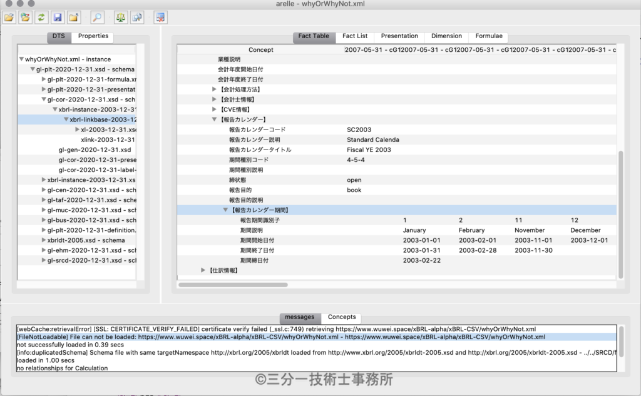Viewport: 641px width, 396px height.
Task: Switch to the Properties tab
Action: (x=93, y=36)
